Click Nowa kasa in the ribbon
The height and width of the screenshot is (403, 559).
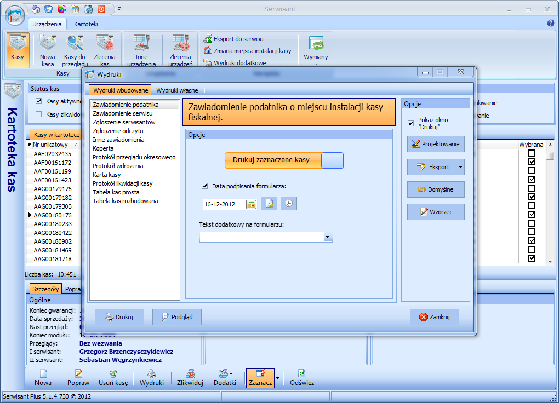(x=48, y=50)
